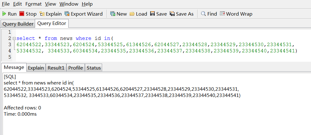Open the Format menu
This screenshot has width=311, height=135.
(34, 4)
